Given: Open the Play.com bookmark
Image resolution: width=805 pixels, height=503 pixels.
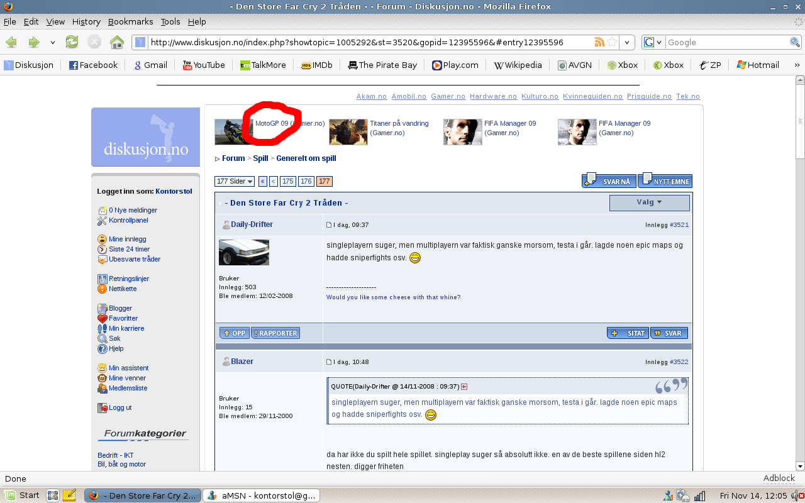Looking at the screenshot, I should pyautogui.click(x=455, y=65).
